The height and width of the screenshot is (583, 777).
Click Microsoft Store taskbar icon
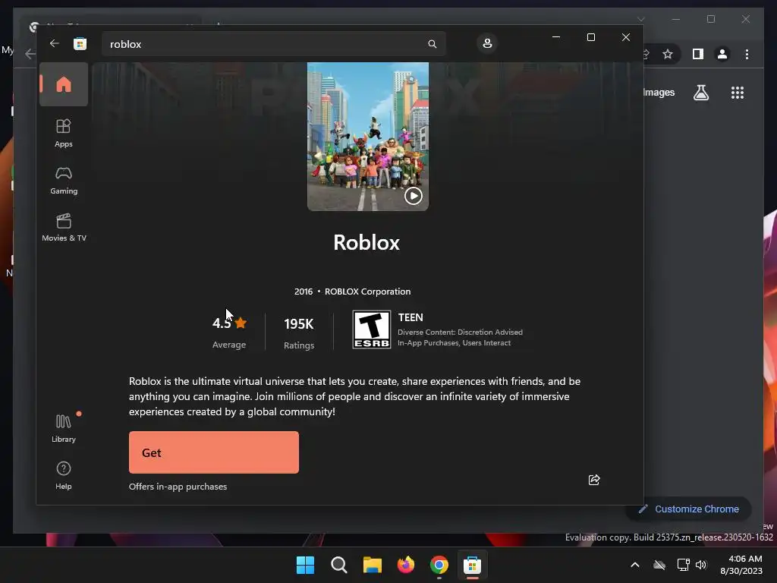point(472,565)
